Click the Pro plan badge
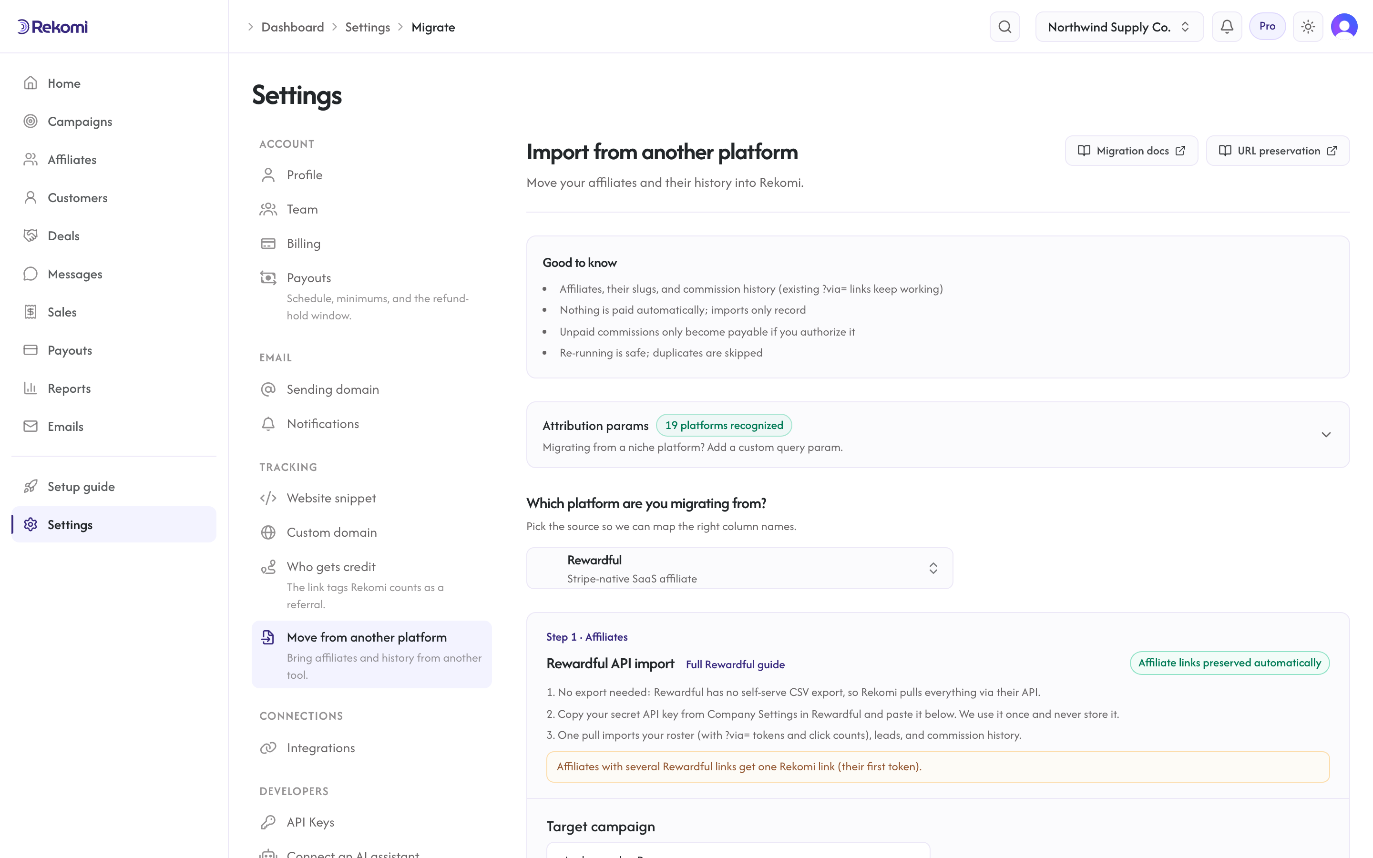This screenshot has height=858, width=1373. (1267, 26)
